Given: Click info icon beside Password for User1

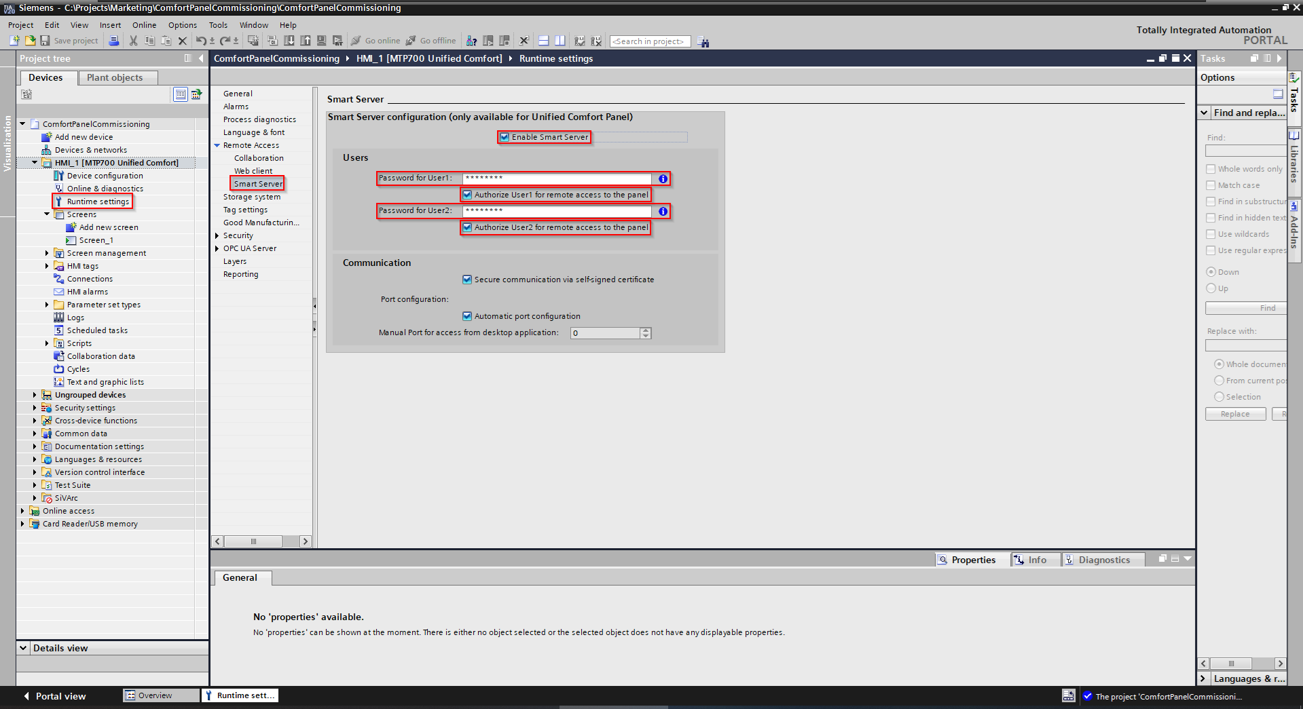Looking at the screenshot, I should 663,178.
